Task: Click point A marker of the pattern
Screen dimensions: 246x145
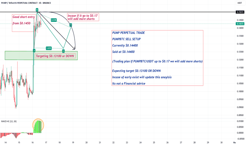Action: click(34, 50)
